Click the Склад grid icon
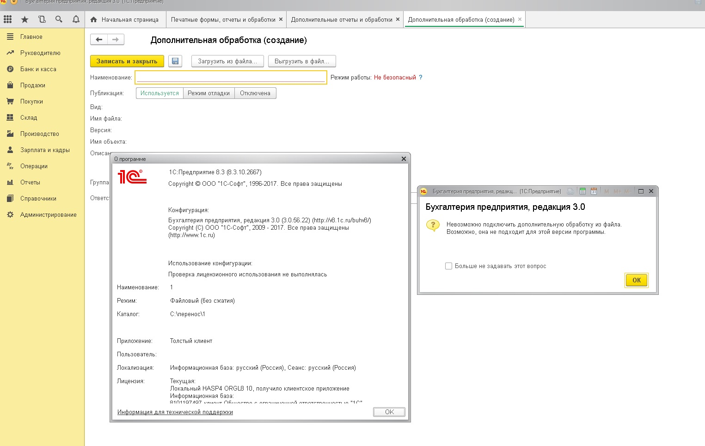 (10, 117)
